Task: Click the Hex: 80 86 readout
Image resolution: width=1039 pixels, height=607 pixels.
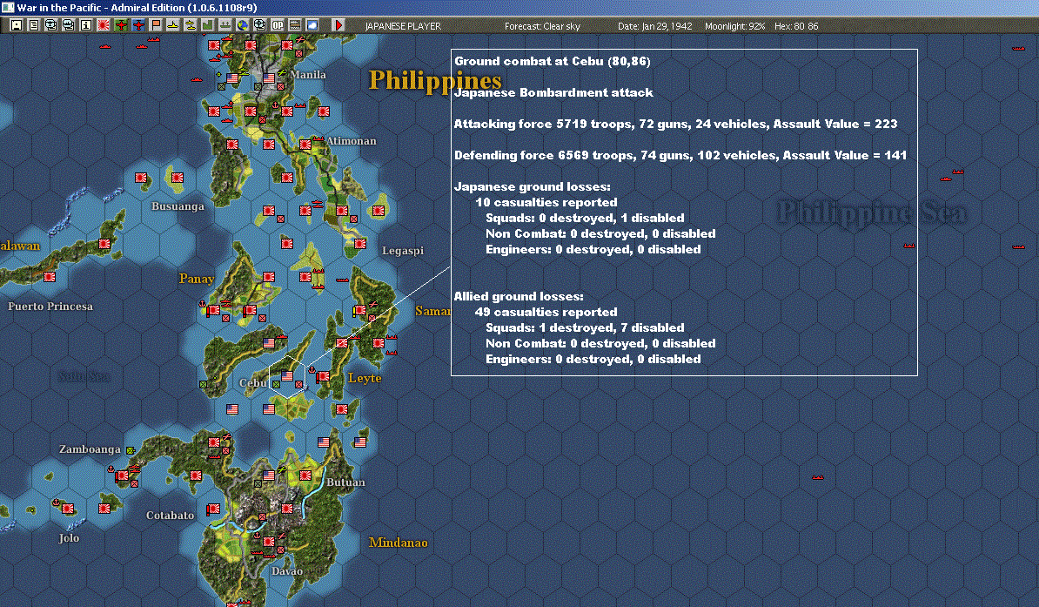Action: [x=796, y=26]
